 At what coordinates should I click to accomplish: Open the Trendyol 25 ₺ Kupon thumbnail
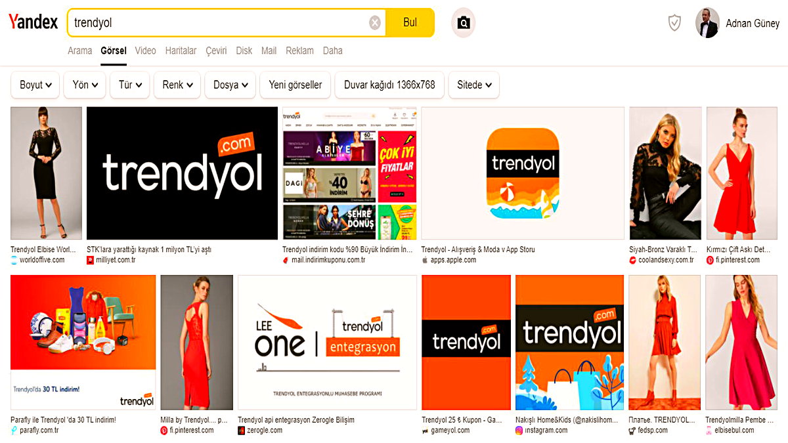coord(466,343)
